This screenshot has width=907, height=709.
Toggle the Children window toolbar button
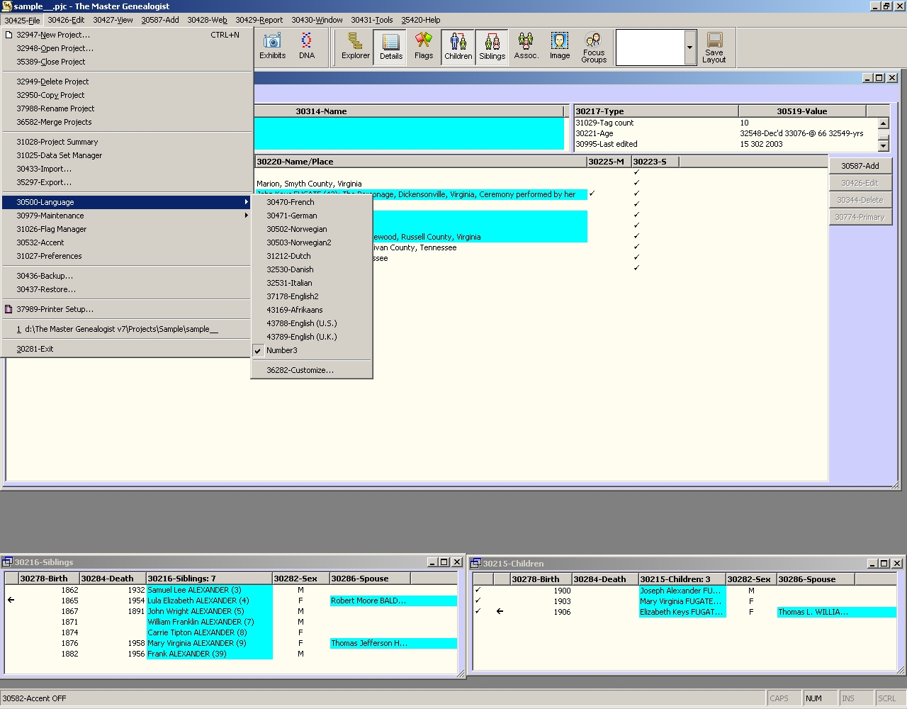458,47
